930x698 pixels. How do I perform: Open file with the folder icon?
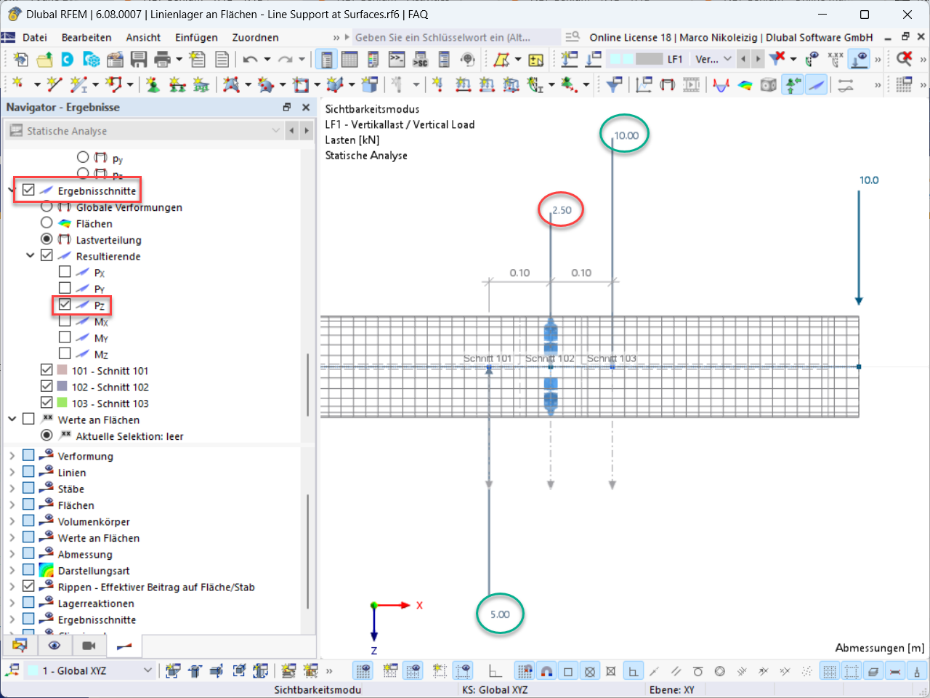pos(44,59)
